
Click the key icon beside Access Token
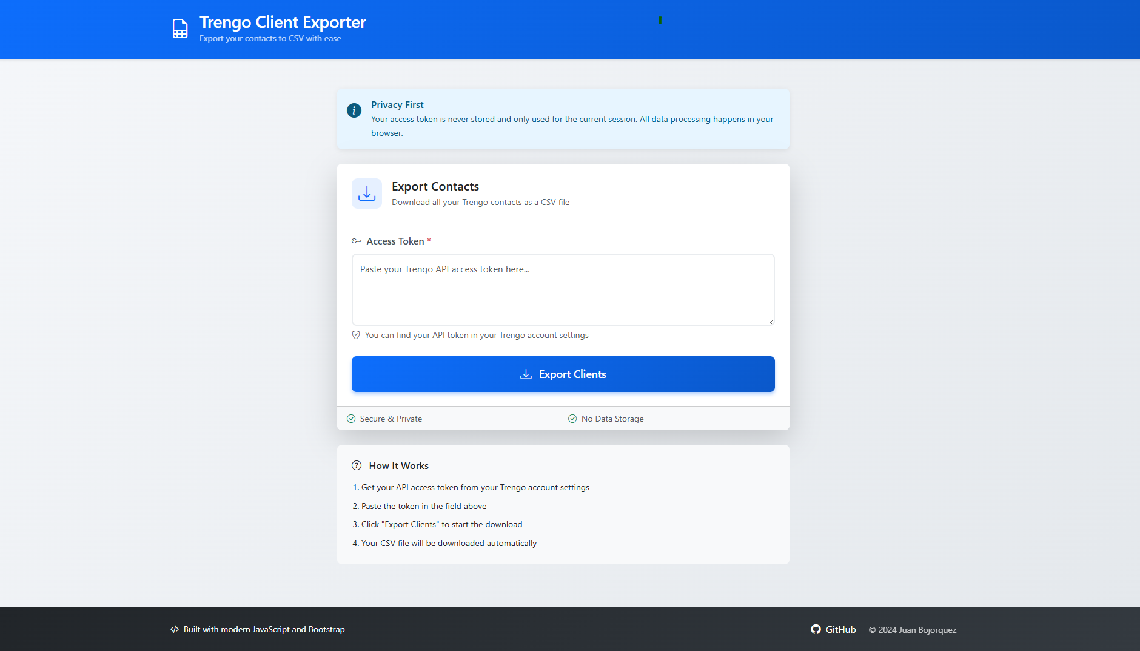click(357, 241)
